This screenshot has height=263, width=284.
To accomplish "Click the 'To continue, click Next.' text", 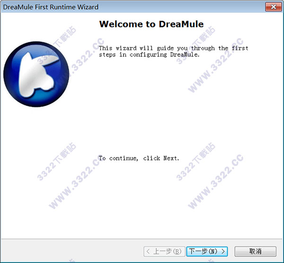I will point(139,158).
